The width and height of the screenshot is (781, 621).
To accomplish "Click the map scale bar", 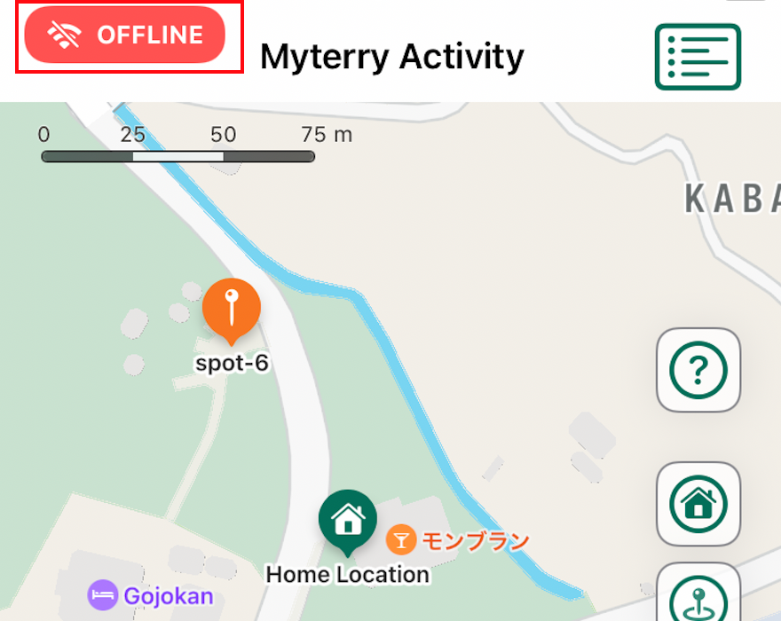I will pyautogui.click(x=177, y=157).
